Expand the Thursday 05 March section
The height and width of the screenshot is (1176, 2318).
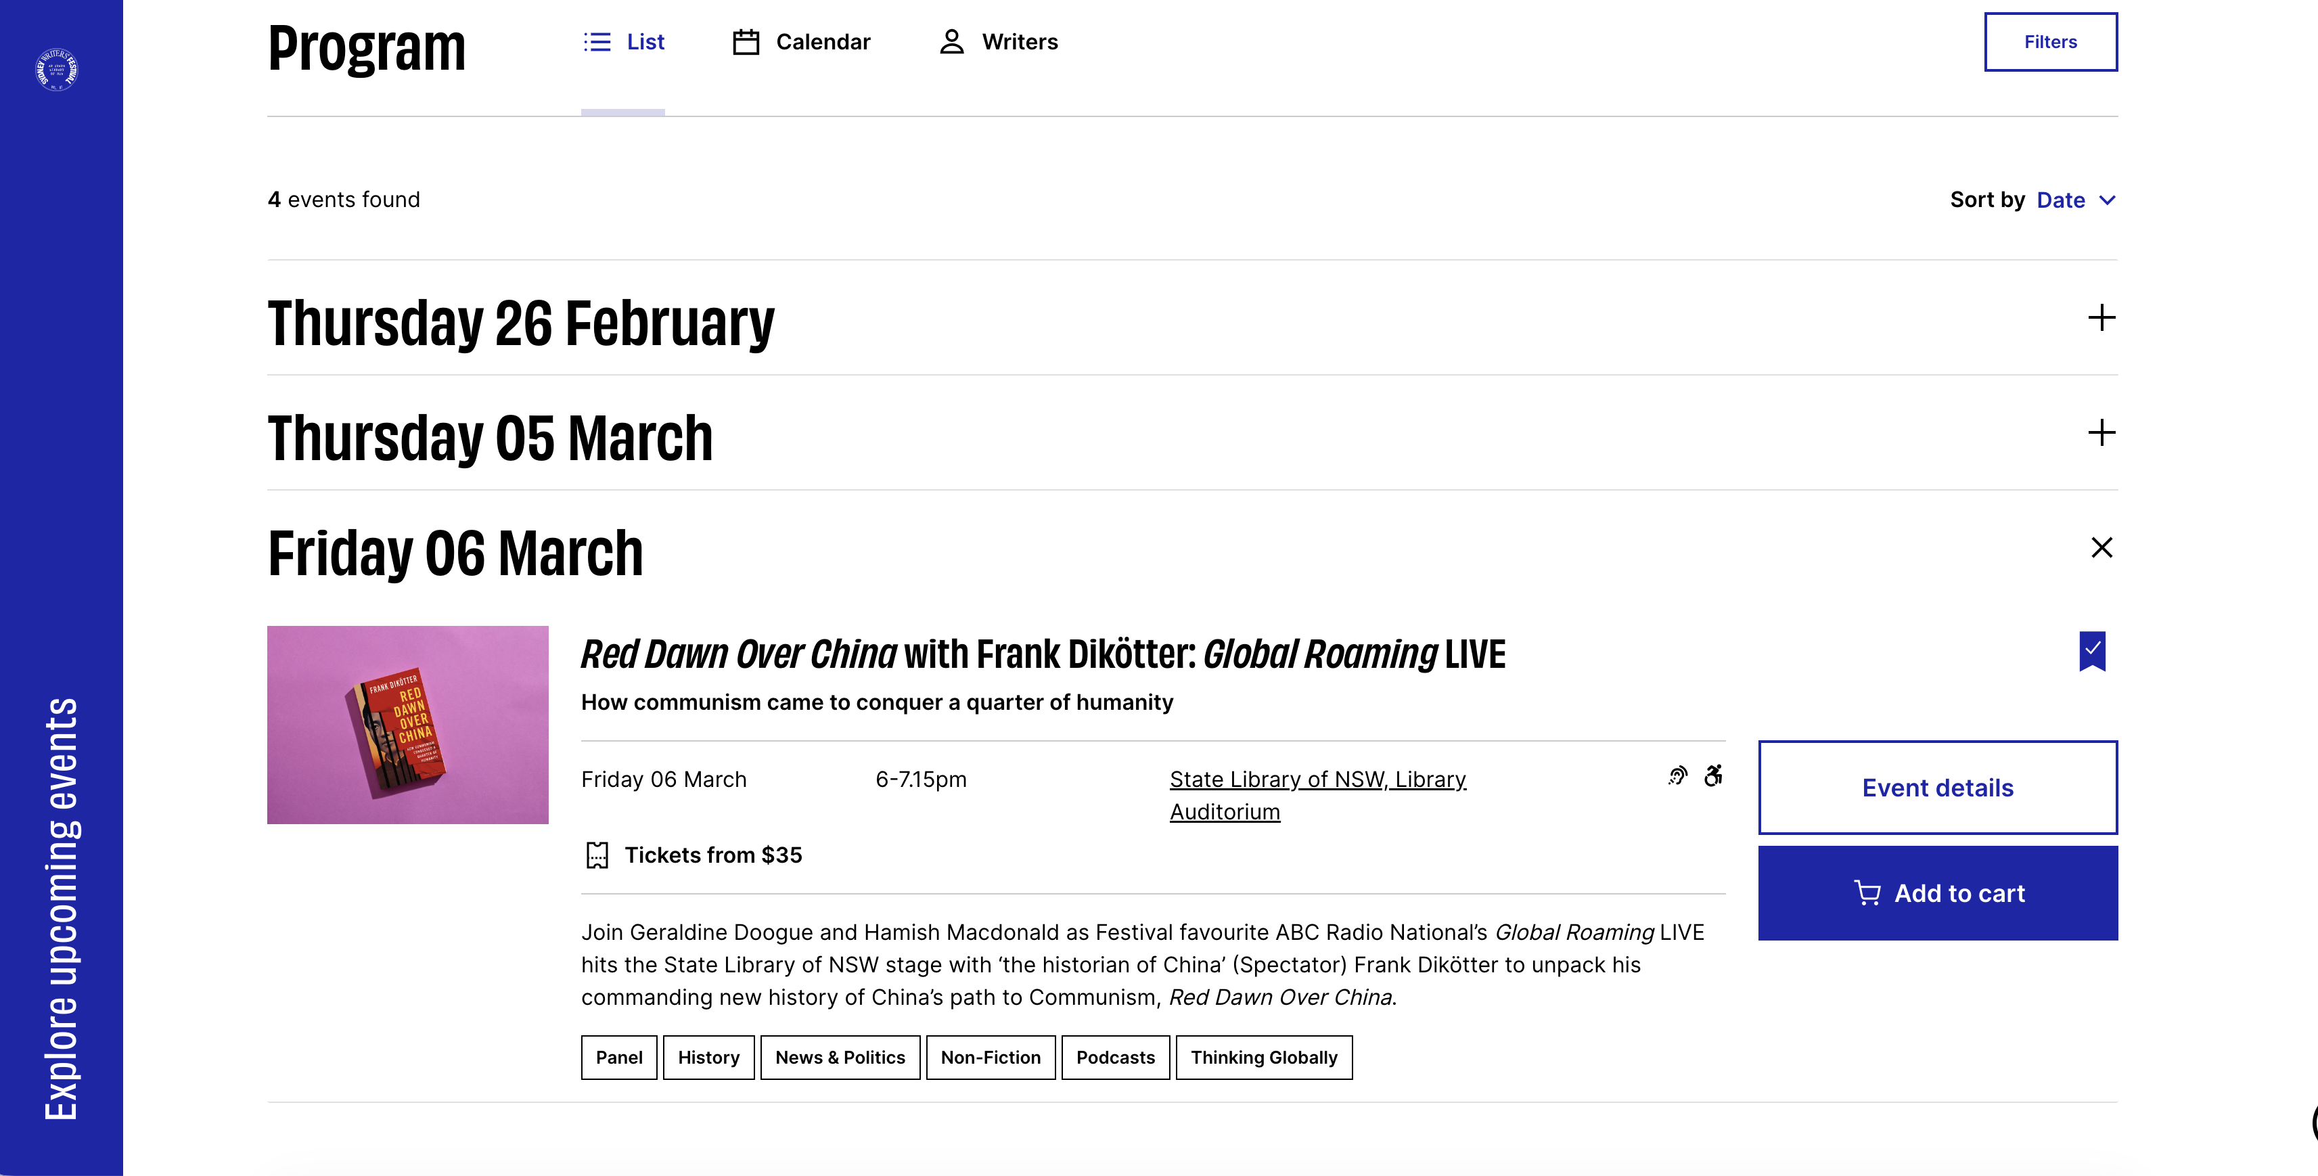click(x=2101, y=433)
